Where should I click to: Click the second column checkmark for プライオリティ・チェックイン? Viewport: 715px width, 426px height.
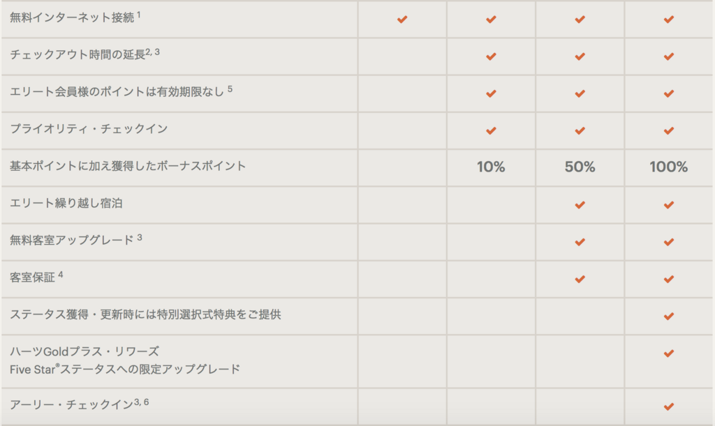(491, 130)
